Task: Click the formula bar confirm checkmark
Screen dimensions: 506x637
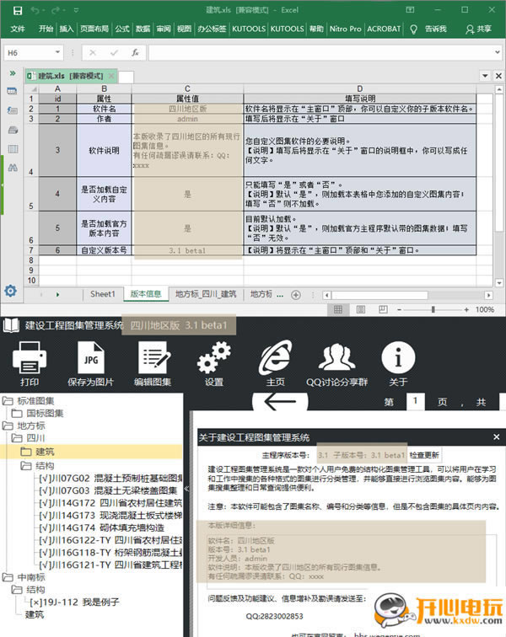Action: 114,52
